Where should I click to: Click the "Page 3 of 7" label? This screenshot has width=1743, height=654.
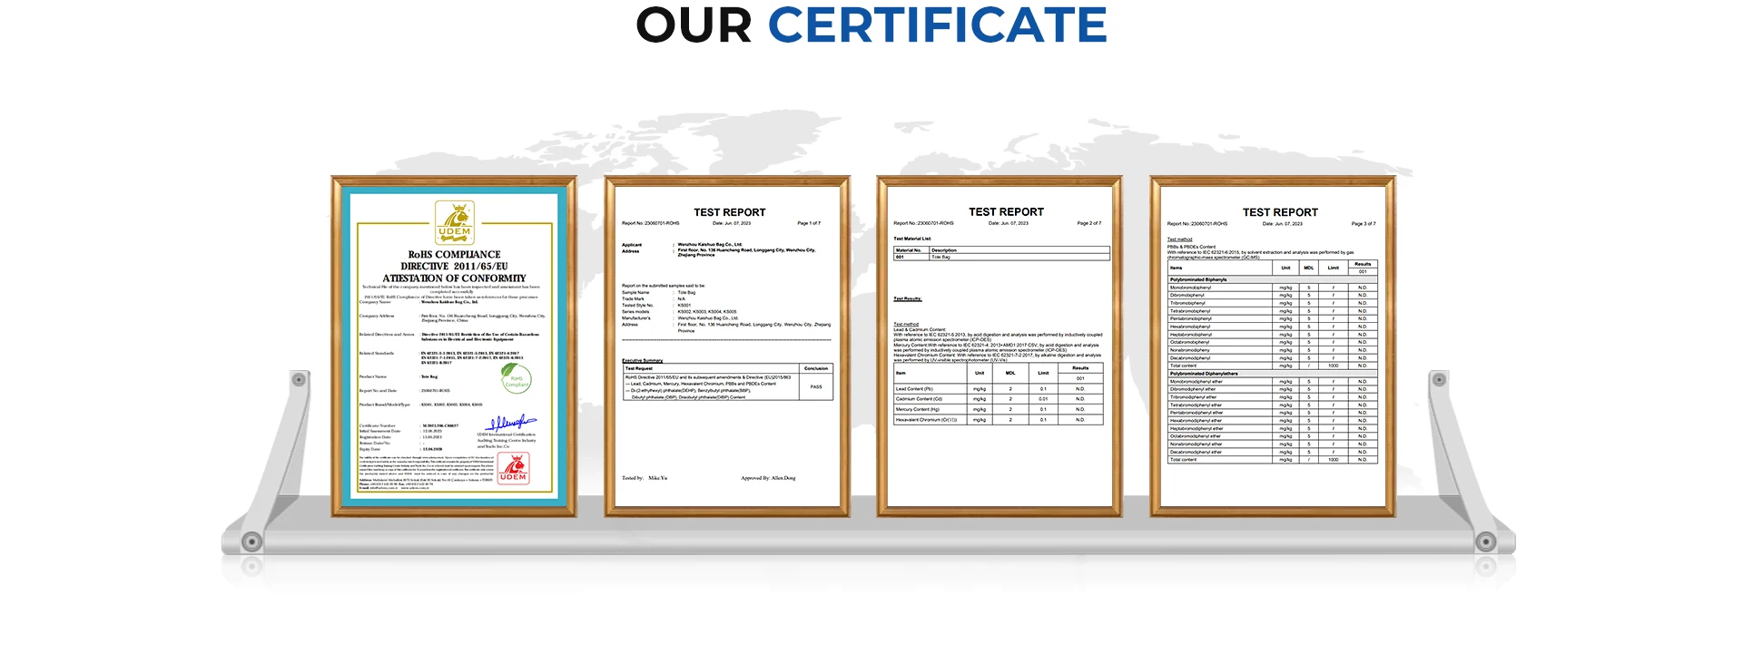[x=1364, y=223]
